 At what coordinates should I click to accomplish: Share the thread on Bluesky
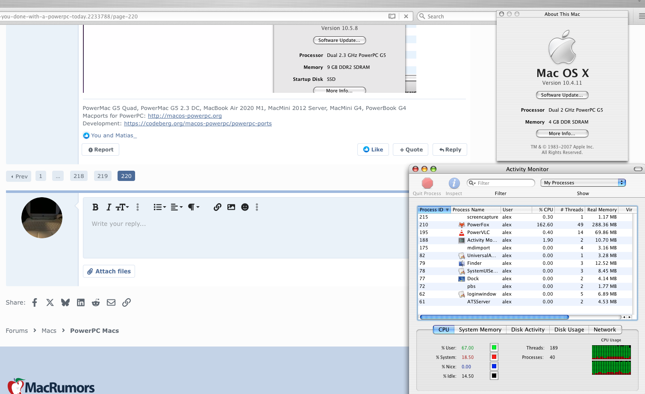pos(65,302)
